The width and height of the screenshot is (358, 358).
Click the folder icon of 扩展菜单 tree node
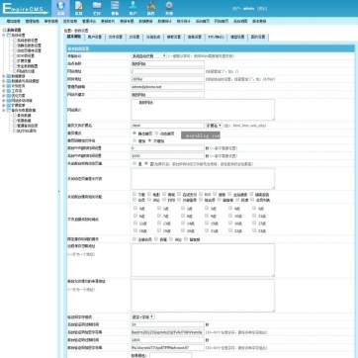tap(9, 106)
